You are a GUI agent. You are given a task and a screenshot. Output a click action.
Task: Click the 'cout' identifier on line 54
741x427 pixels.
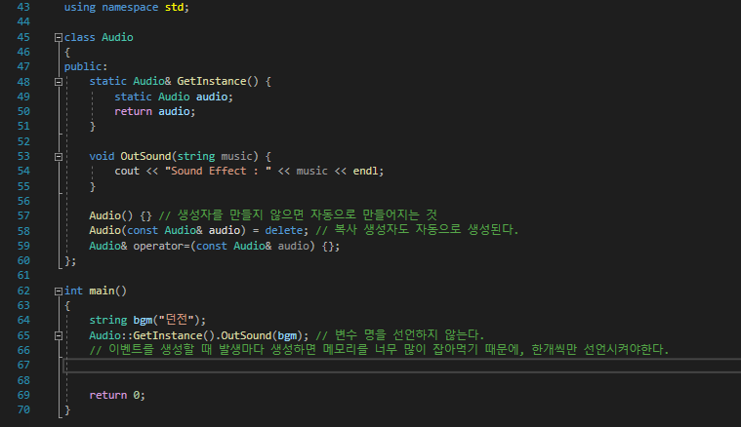pyautogui.click(x=127, y=171)
